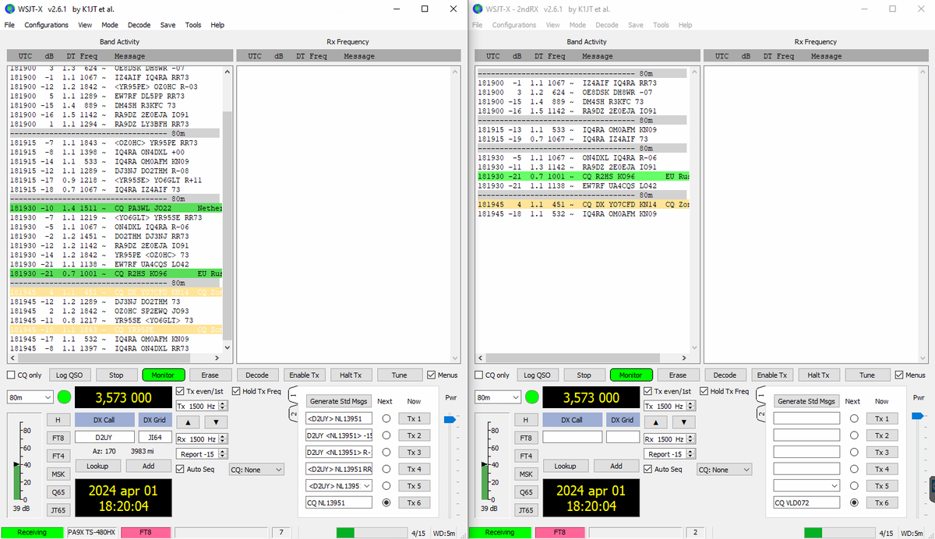Open Tools menu in left window
935x539 pixels.
click(192, 25)
